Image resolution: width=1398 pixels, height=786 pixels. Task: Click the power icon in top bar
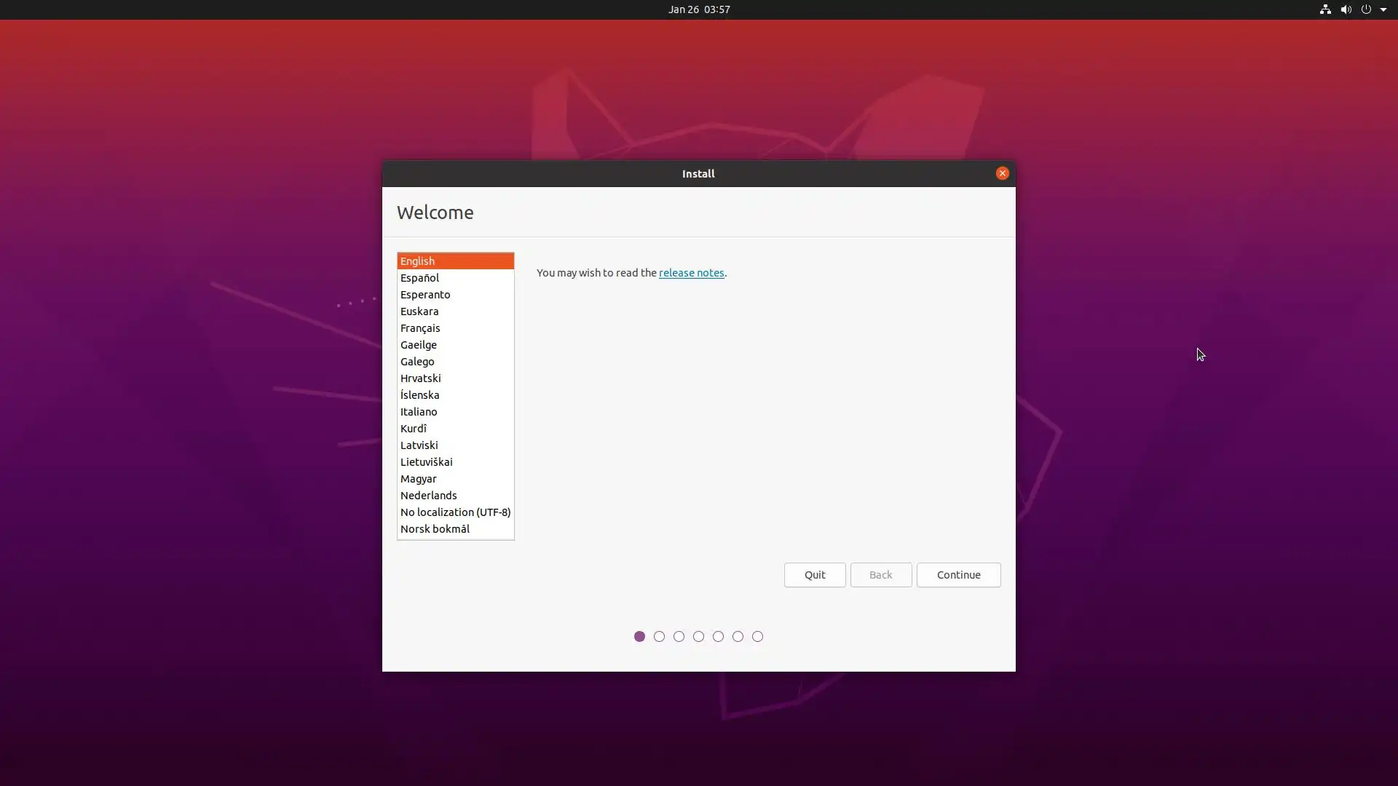tap(1366, 9)
